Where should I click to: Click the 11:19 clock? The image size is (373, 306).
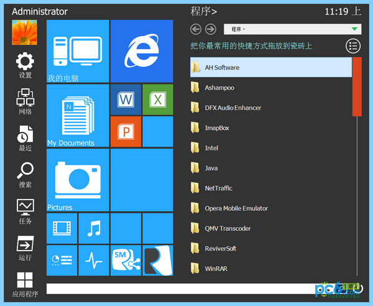[x=343, y=11]
